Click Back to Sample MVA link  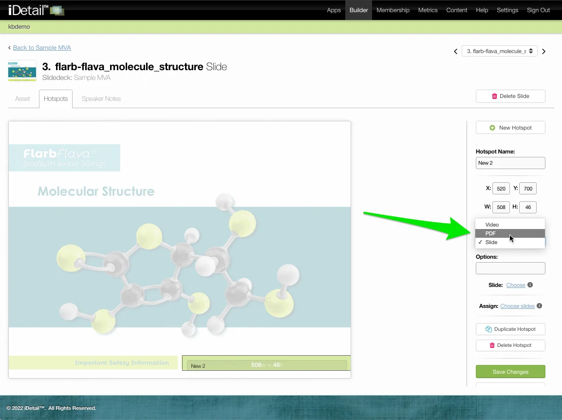click(42, 48)
